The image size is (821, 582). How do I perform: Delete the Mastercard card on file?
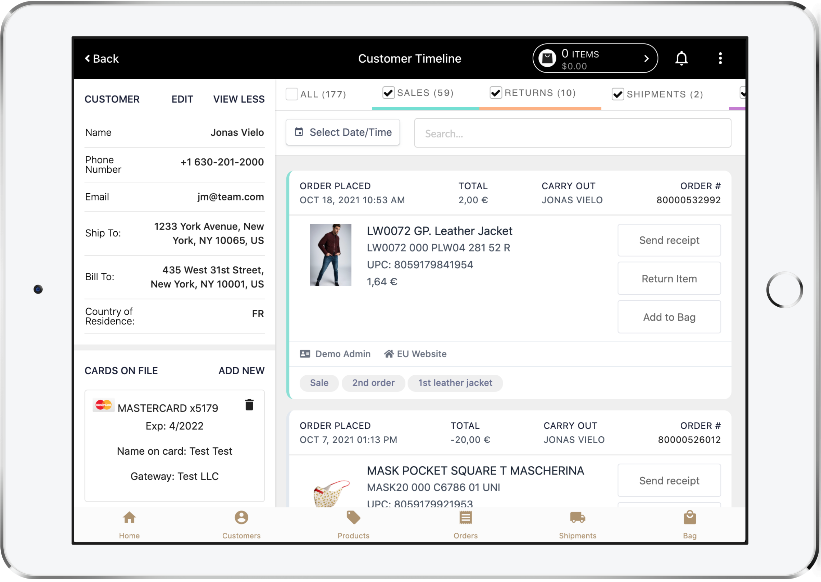249,405
